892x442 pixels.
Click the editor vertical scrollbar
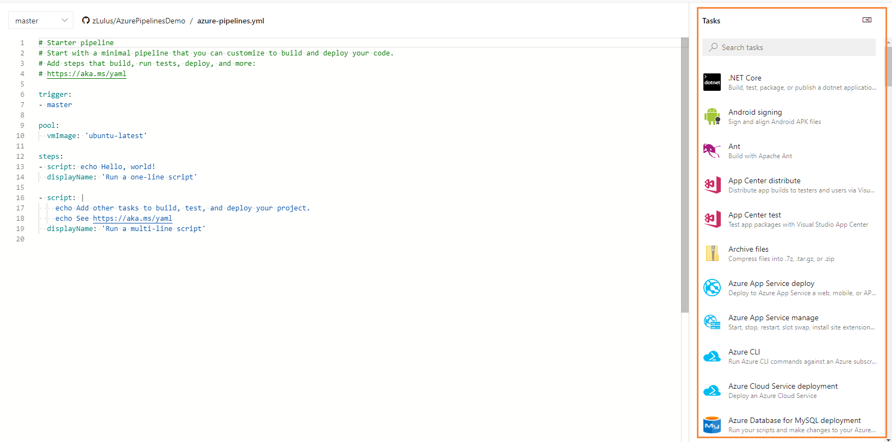[685, 175]
